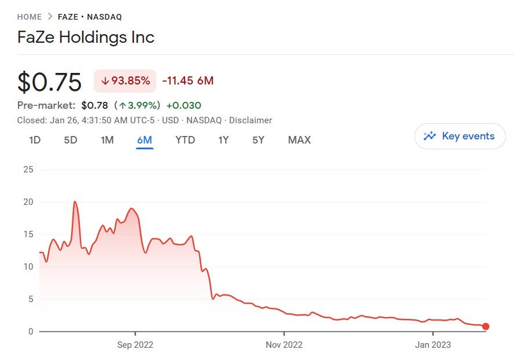The height and width of the screenshot is (364, 514).
Task: Click the breadcrumb chevron after HOME
Action: tap(49, 17)
